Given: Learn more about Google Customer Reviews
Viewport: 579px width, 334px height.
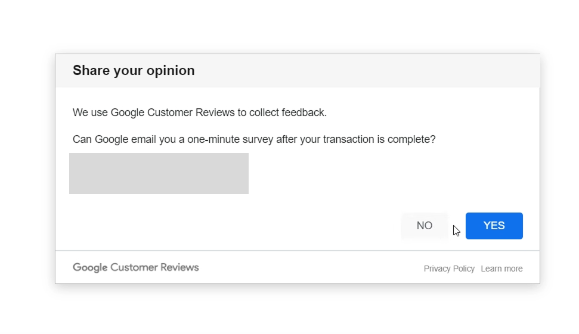Looking at the screenshot, I should pyautogui.click(x=501, y=269).
